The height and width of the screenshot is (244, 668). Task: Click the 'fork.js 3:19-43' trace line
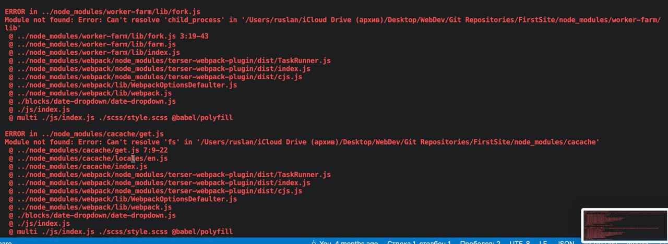pos(109,36)
